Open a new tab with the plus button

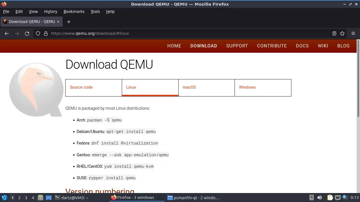pyautogui.click(x=69, y=22)
